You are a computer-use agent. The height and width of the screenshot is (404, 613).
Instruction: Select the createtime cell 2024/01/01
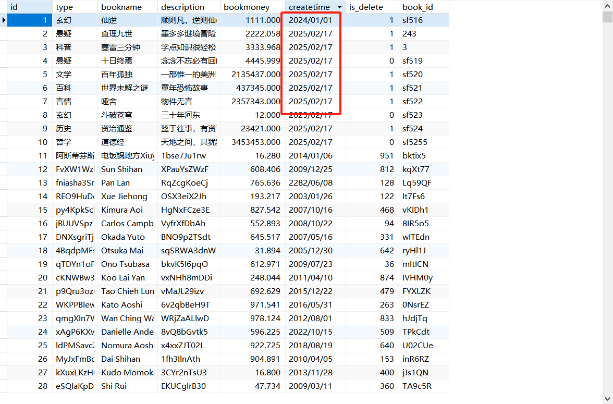click(310, 20)
